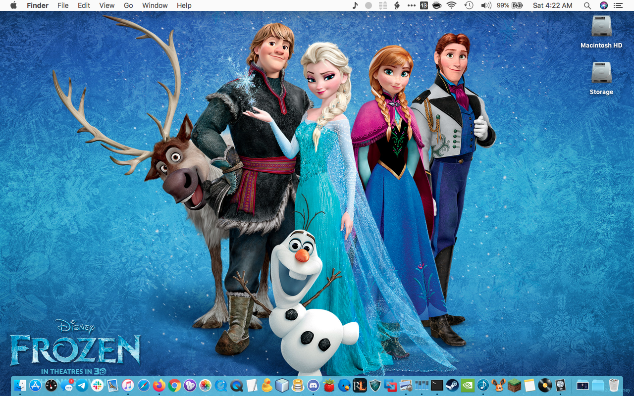Open the blue QuickTime Player icon
This screenshot has height=396, width=634.
(221, 385)
